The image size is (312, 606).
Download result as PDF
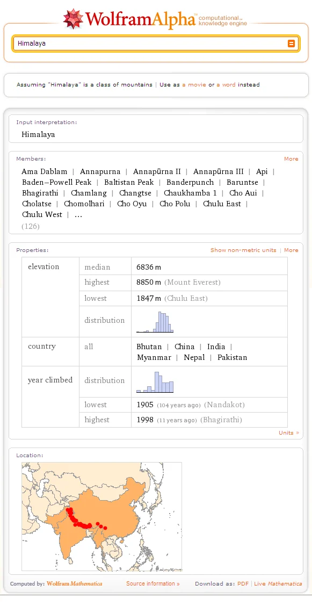pos(243,584)
